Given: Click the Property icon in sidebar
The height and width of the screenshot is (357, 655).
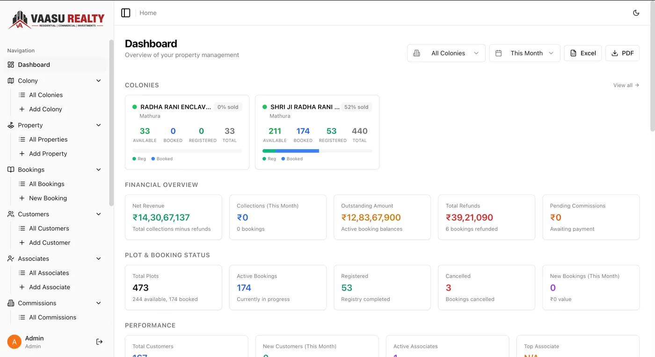Looking at the screenshot, I should (11, 125).
